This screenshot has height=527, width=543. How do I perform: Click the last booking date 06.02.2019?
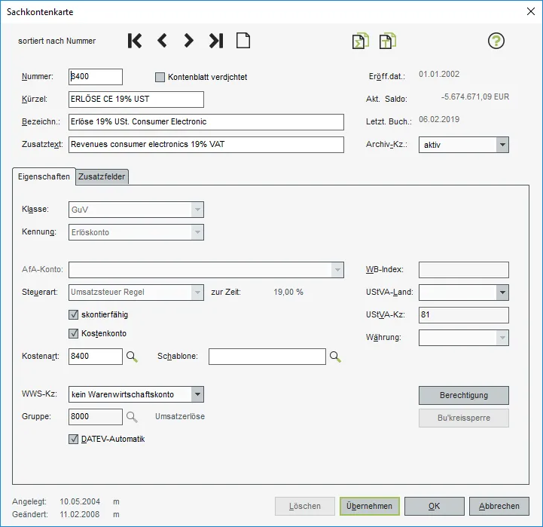[439, 119]
